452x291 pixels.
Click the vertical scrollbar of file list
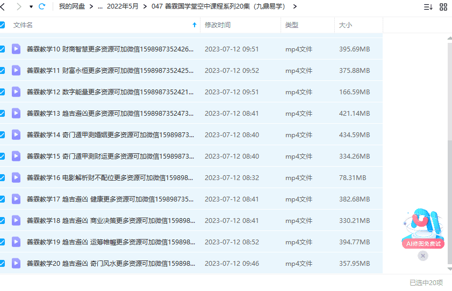pyautogui.click(x=449, y=161)
